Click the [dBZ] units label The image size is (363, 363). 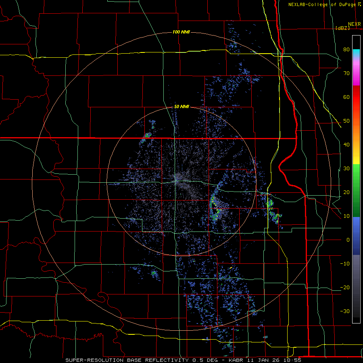point(342,28)
